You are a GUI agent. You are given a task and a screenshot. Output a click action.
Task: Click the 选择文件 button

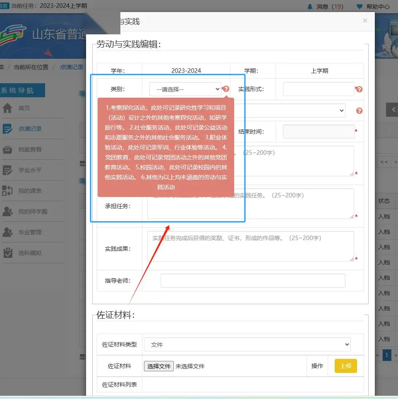[x=159, y=366]
